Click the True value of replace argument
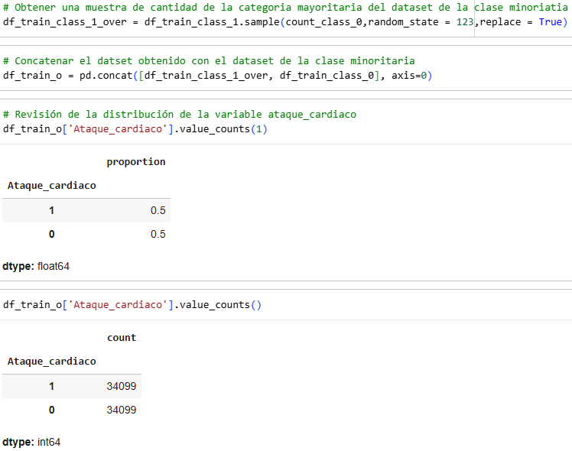Screen dimensions: 572x451 (550, 22)
